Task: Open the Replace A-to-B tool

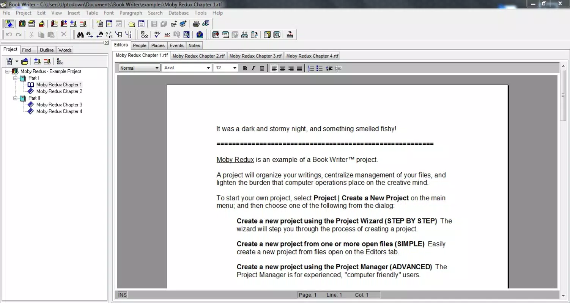Action: (109, 35)
